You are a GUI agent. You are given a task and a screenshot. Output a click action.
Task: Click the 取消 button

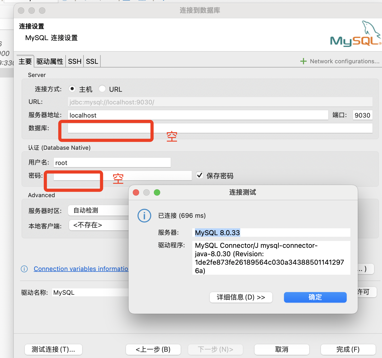pos(282,350)
